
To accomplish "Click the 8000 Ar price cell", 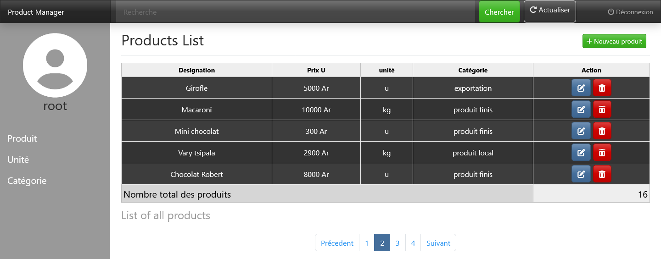I will tap(316, 174).
